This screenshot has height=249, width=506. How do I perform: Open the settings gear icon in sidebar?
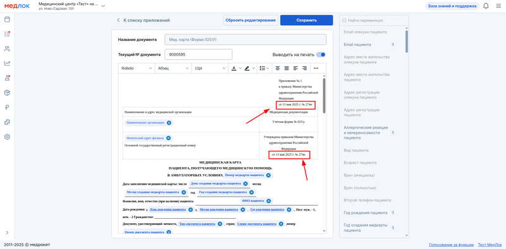(x=7, y=137)
